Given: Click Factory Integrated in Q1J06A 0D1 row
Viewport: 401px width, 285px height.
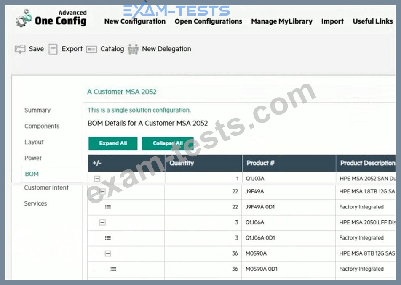Looking at the screenshot, I should pos(361,238).
